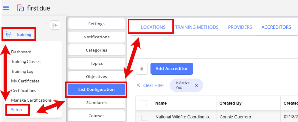Viewport: 298px width, 122px height.
Task: Select the Standards setup option
Action: click(97, 103)
